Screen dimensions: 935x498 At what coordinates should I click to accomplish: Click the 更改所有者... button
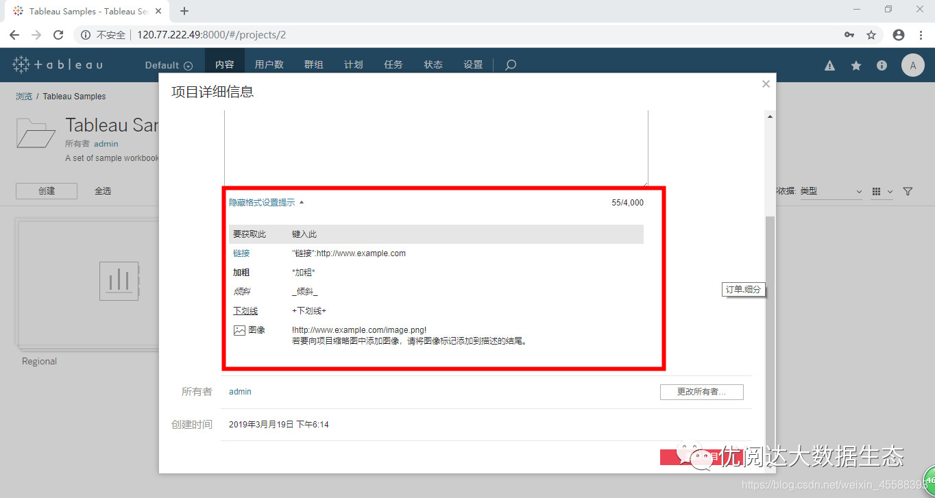701,392
